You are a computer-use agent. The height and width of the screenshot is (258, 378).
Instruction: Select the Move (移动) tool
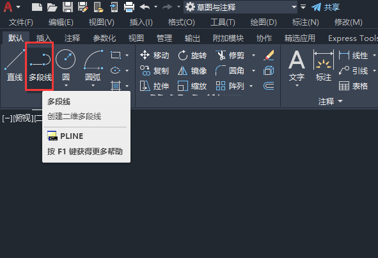155,55
